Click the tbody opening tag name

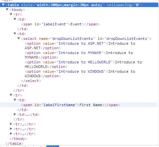(x=17, y=10)
